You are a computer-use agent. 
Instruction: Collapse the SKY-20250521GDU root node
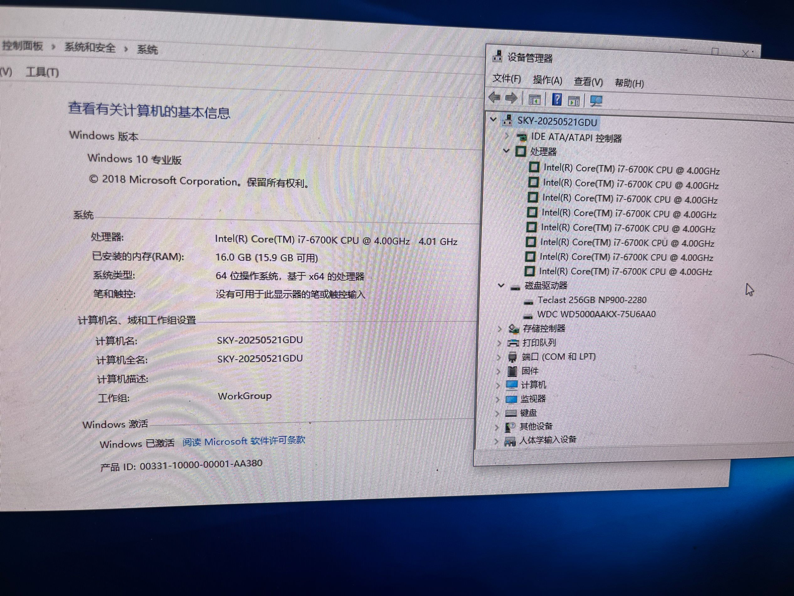[493, 119]
